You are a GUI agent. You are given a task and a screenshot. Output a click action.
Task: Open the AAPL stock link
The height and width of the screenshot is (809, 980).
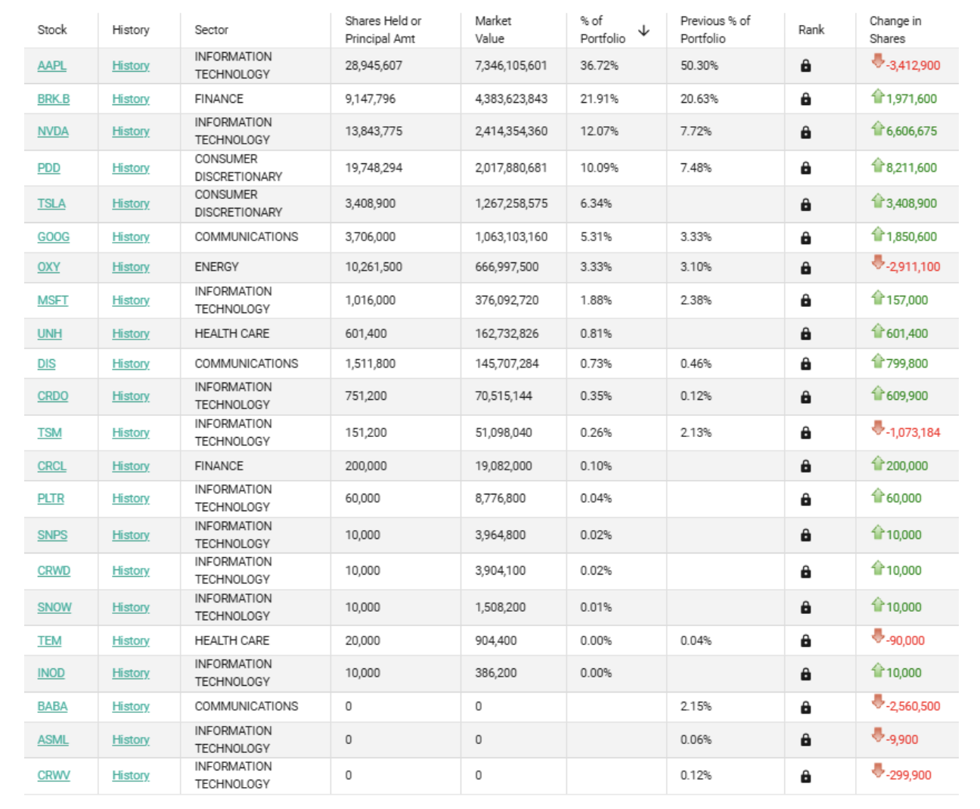52,66
